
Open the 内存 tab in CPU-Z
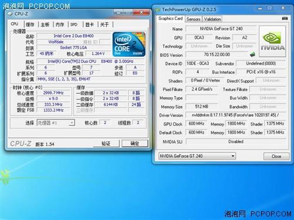(60, 25)
